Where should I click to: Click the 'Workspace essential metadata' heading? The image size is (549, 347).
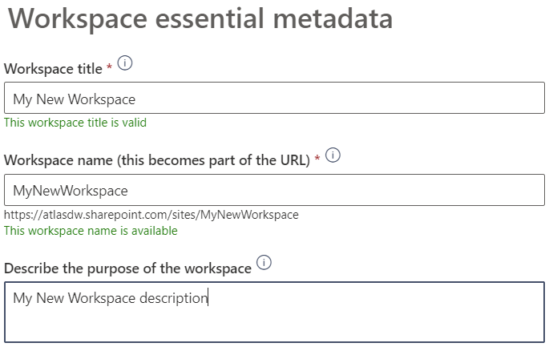(200, 19)
